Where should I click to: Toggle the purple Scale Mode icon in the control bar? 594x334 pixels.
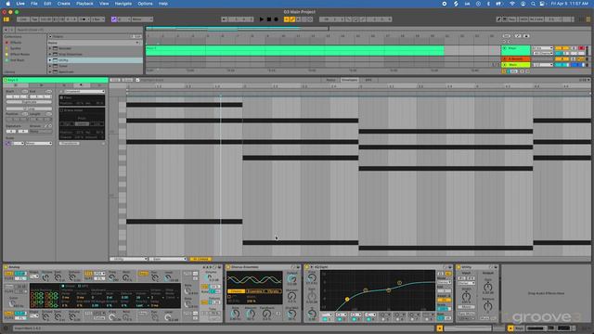point(113,19)
